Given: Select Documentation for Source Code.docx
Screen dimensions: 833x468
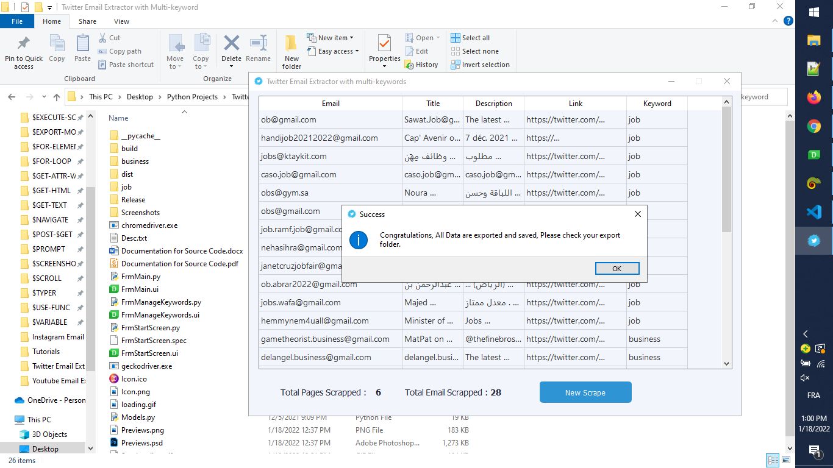Looking at the screenshot, I should pos(182,251).
